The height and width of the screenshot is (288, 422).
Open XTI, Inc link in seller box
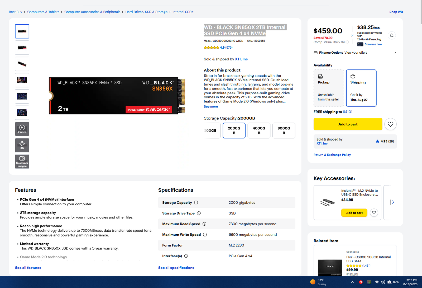(322, 143)
